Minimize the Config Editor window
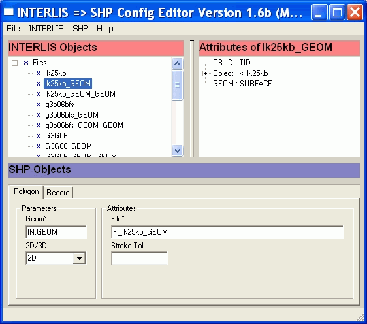367x324 pixels. pyautogui.click(x=319, y=12)
